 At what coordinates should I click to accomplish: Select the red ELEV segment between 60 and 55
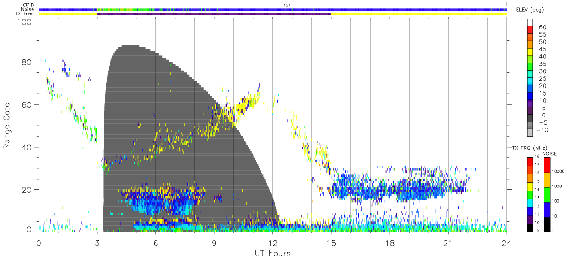coord(530,29)
